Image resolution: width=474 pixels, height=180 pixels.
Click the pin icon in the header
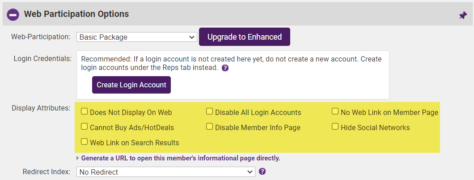(x=463, y=15)
